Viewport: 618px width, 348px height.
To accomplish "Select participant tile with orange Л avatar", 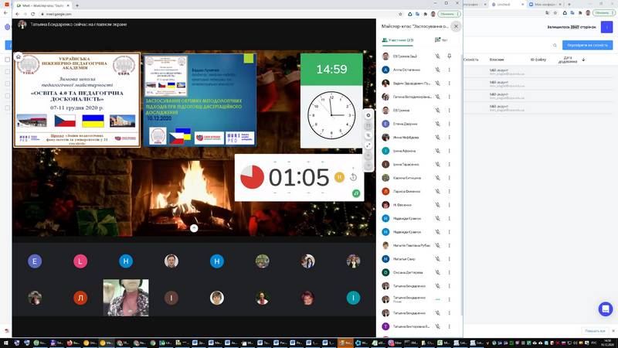I will [x=80, y=298].
